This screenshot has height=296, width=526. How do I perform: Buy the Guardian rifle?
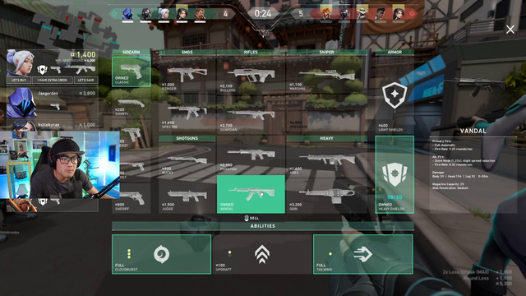pyautogui.click(x=251, y=116)
